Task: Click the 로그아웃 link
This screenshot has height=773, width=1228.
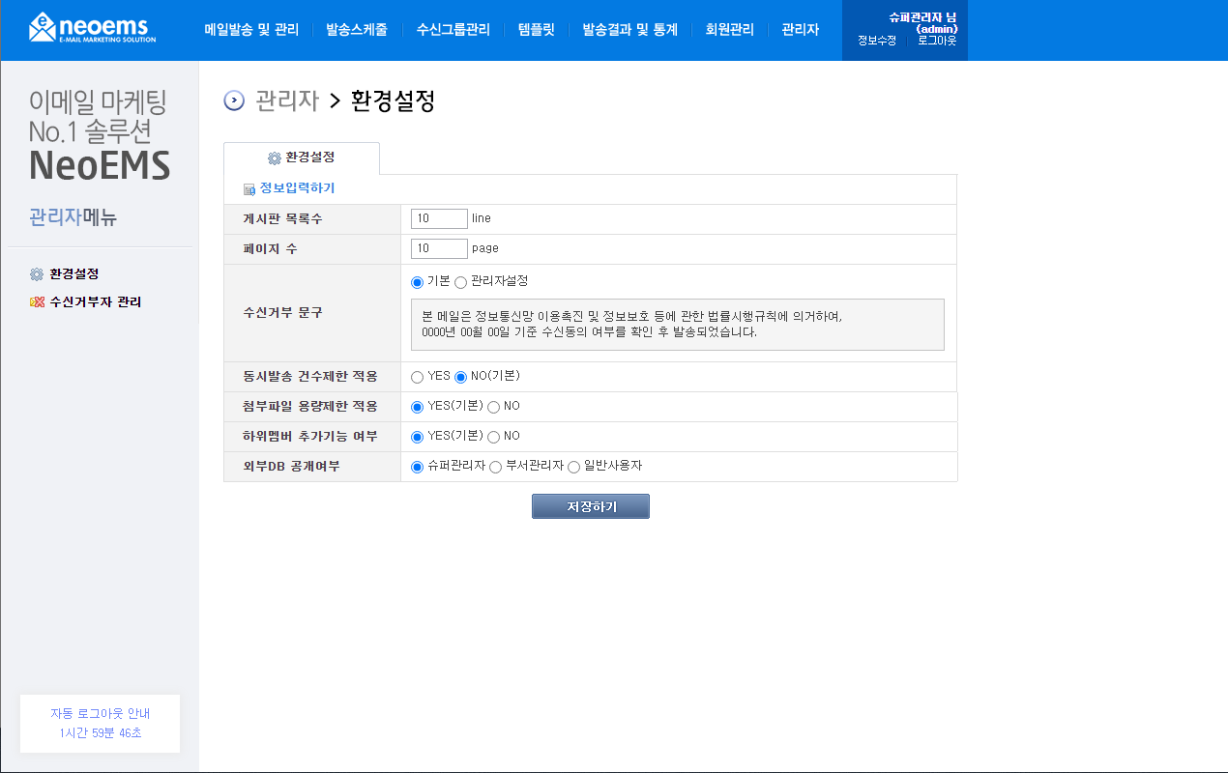Action: tap(937, 42)
